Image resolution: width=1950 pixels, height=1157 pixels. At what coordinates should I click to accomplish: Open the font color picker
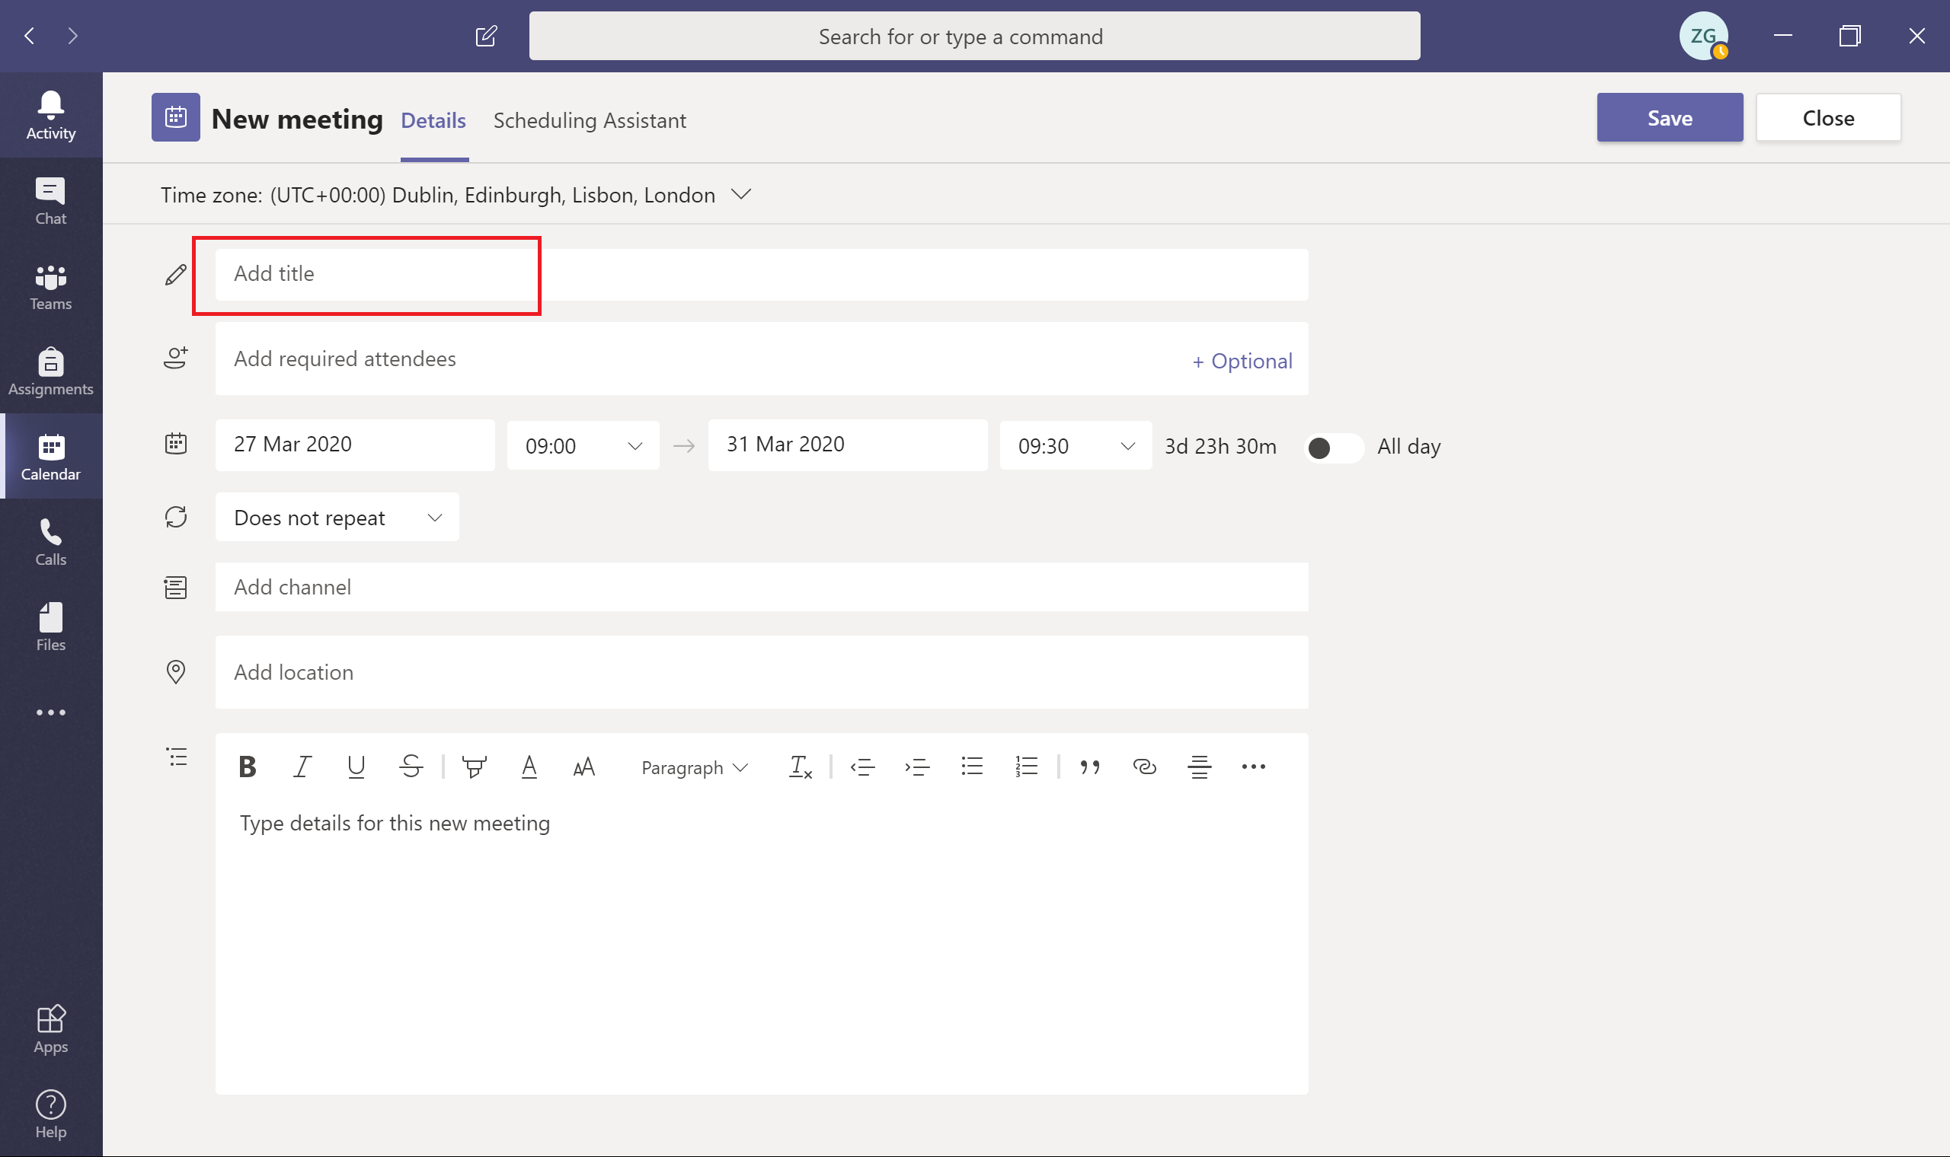tap(529, 767)
